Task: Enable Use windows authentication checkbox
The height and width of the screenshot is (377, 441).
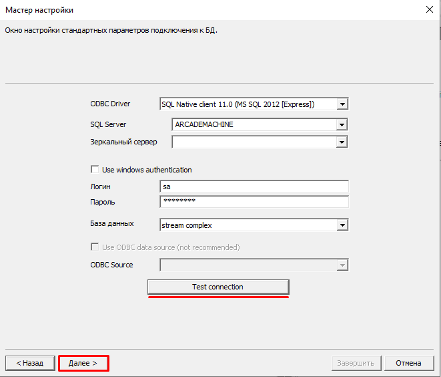Action: point(95,170)
